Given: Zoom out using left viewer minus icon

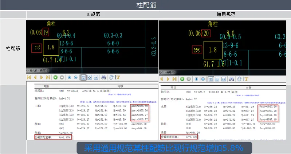Looking at the screenshot, I should pyautogui.click(x=76, y=77).
